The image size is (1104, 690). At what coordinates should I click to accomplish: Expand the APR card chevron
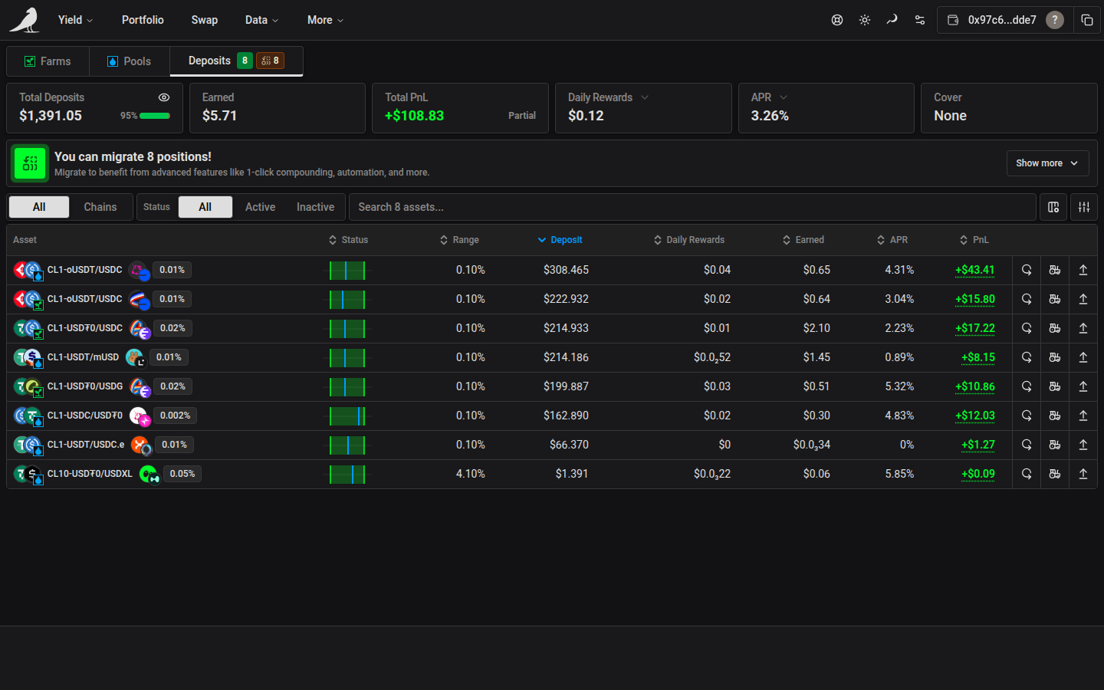coord(784,97)
